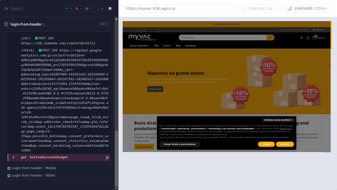Click the search magnifier button

270,37
